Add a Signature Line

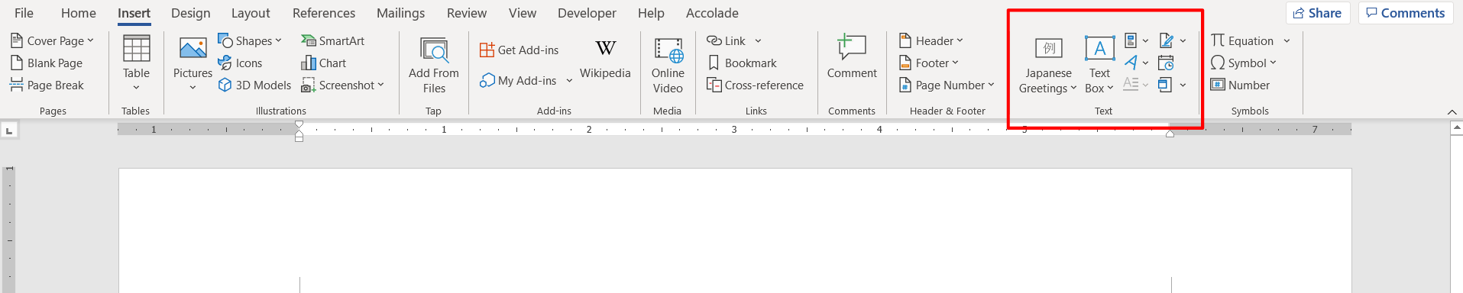click(1166, 40)
